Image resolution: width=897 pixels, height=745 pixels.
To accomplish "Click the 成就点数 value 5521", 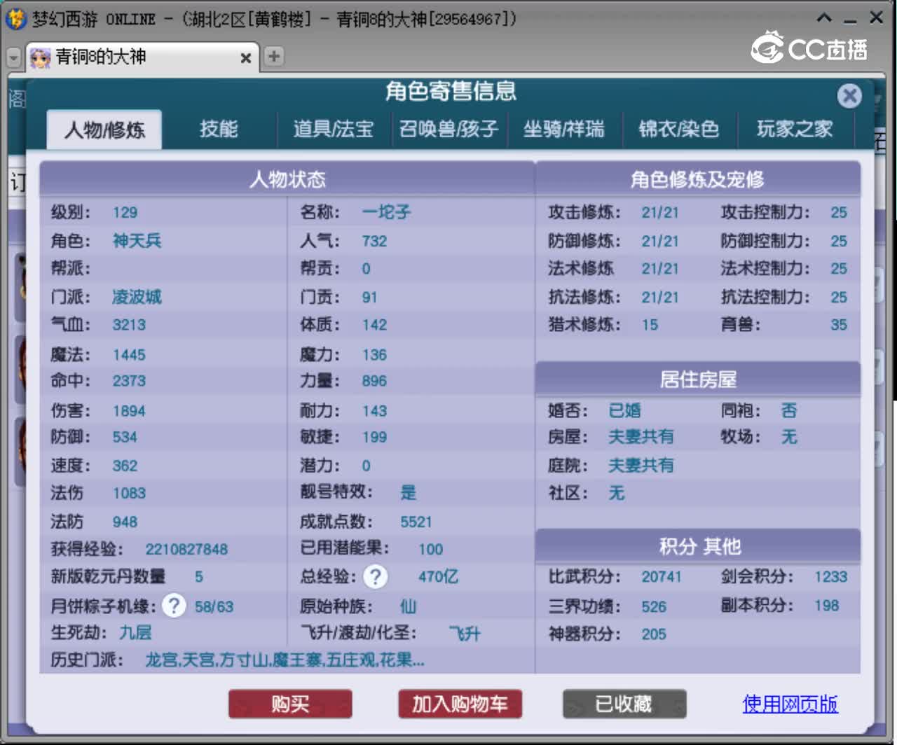I will point(416,522).
